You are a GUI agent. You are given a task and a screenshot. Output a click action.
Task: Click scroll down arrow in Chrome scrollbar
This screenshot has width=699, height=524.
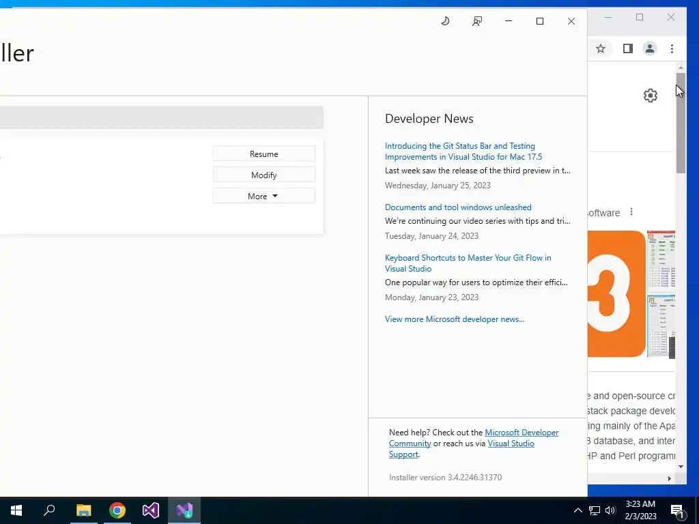point(681,467)
